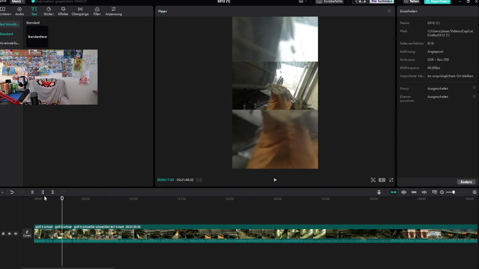Click the timeline preview thumbnail icon
Image resolution: width=479 pixels, height=269 pixels.
[434, 192]
